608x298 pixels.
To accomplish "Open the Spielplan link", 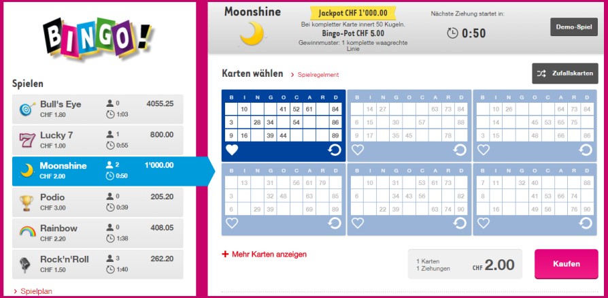I will [x=37, y=291].
